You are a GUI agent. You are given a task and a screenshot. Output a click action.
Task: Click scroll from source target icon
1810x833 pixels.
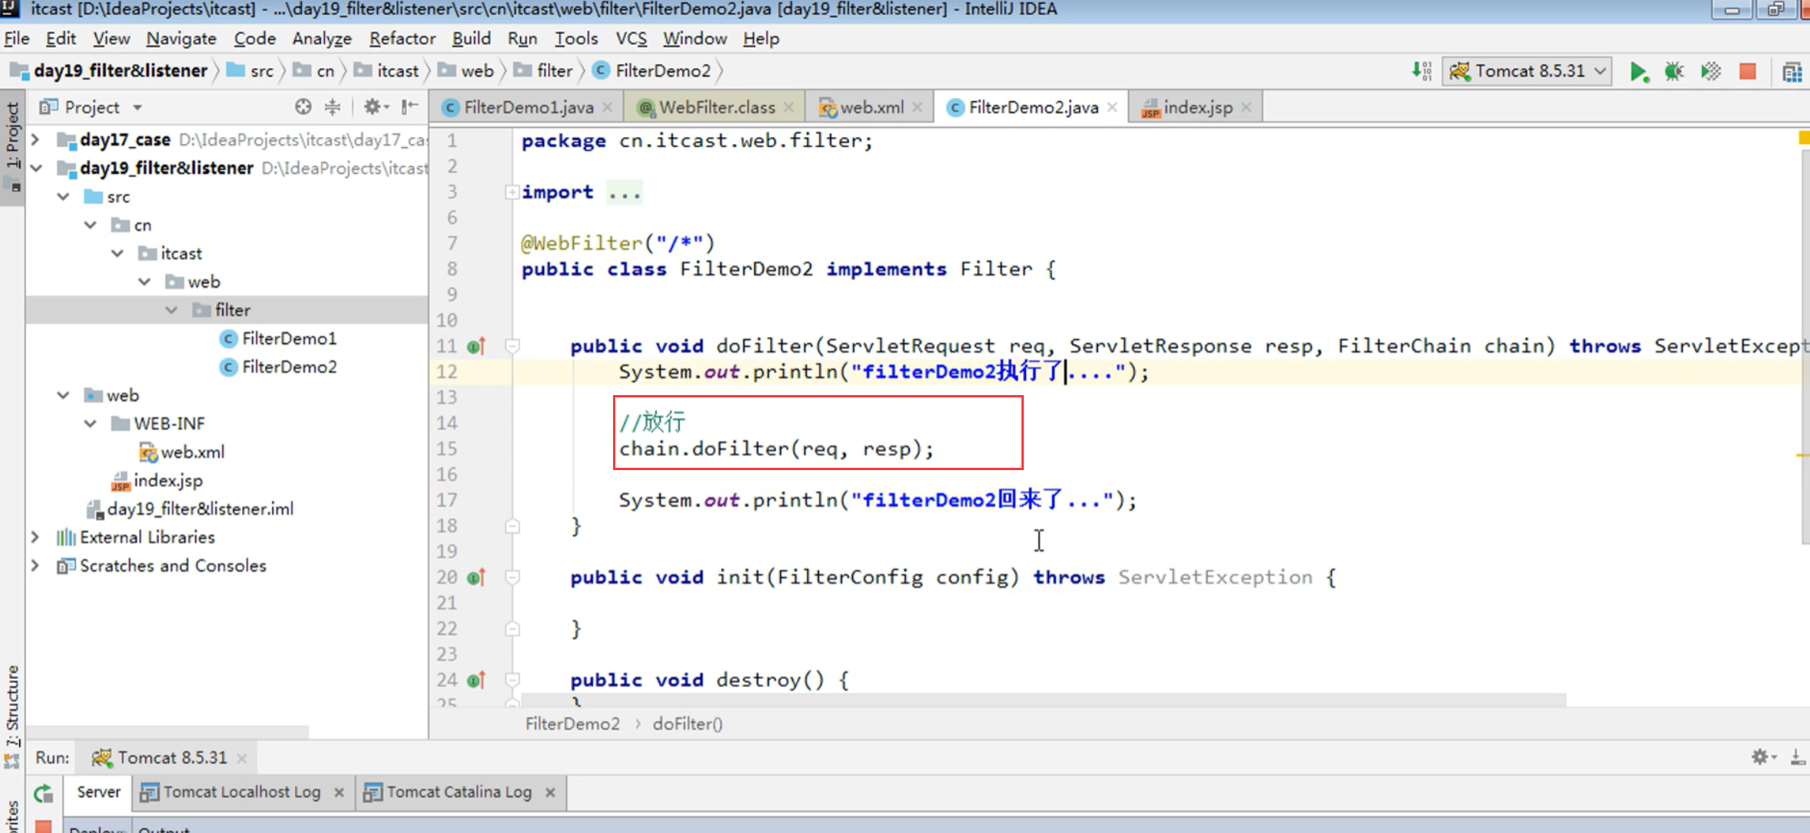click(303, 107)
